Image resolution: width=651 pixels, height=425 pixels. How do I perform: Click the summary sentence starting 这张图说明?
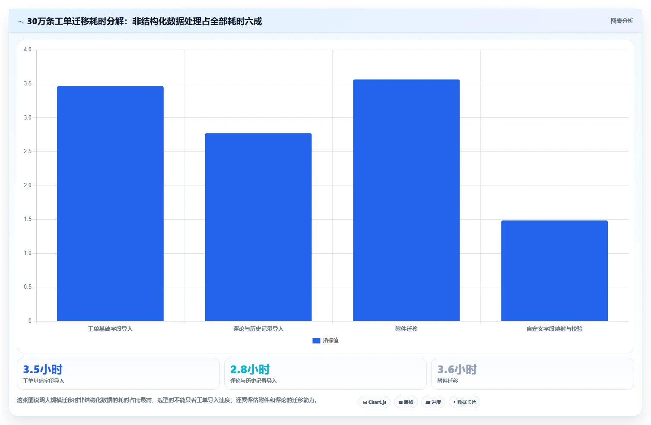tap(168, 400)
